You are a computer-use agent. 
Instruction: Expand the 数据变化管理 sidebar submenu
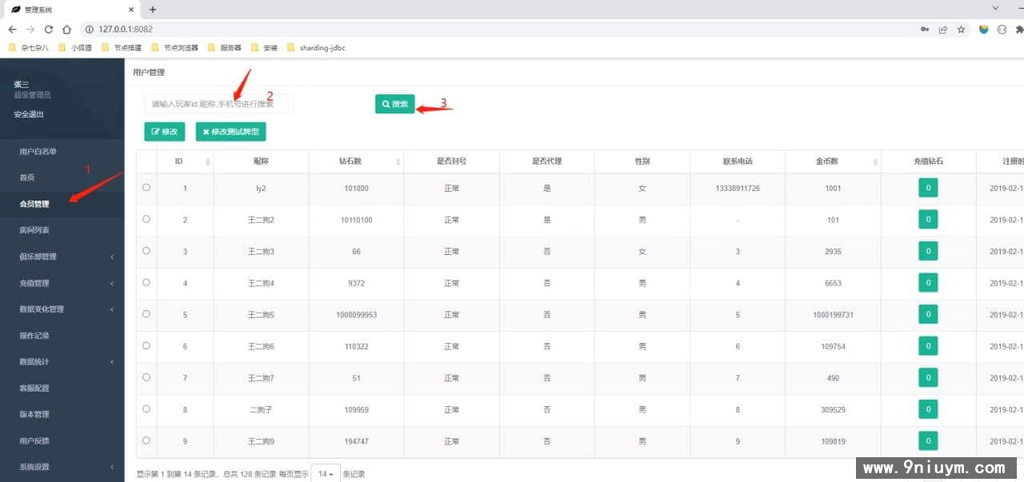click(62, 309)
